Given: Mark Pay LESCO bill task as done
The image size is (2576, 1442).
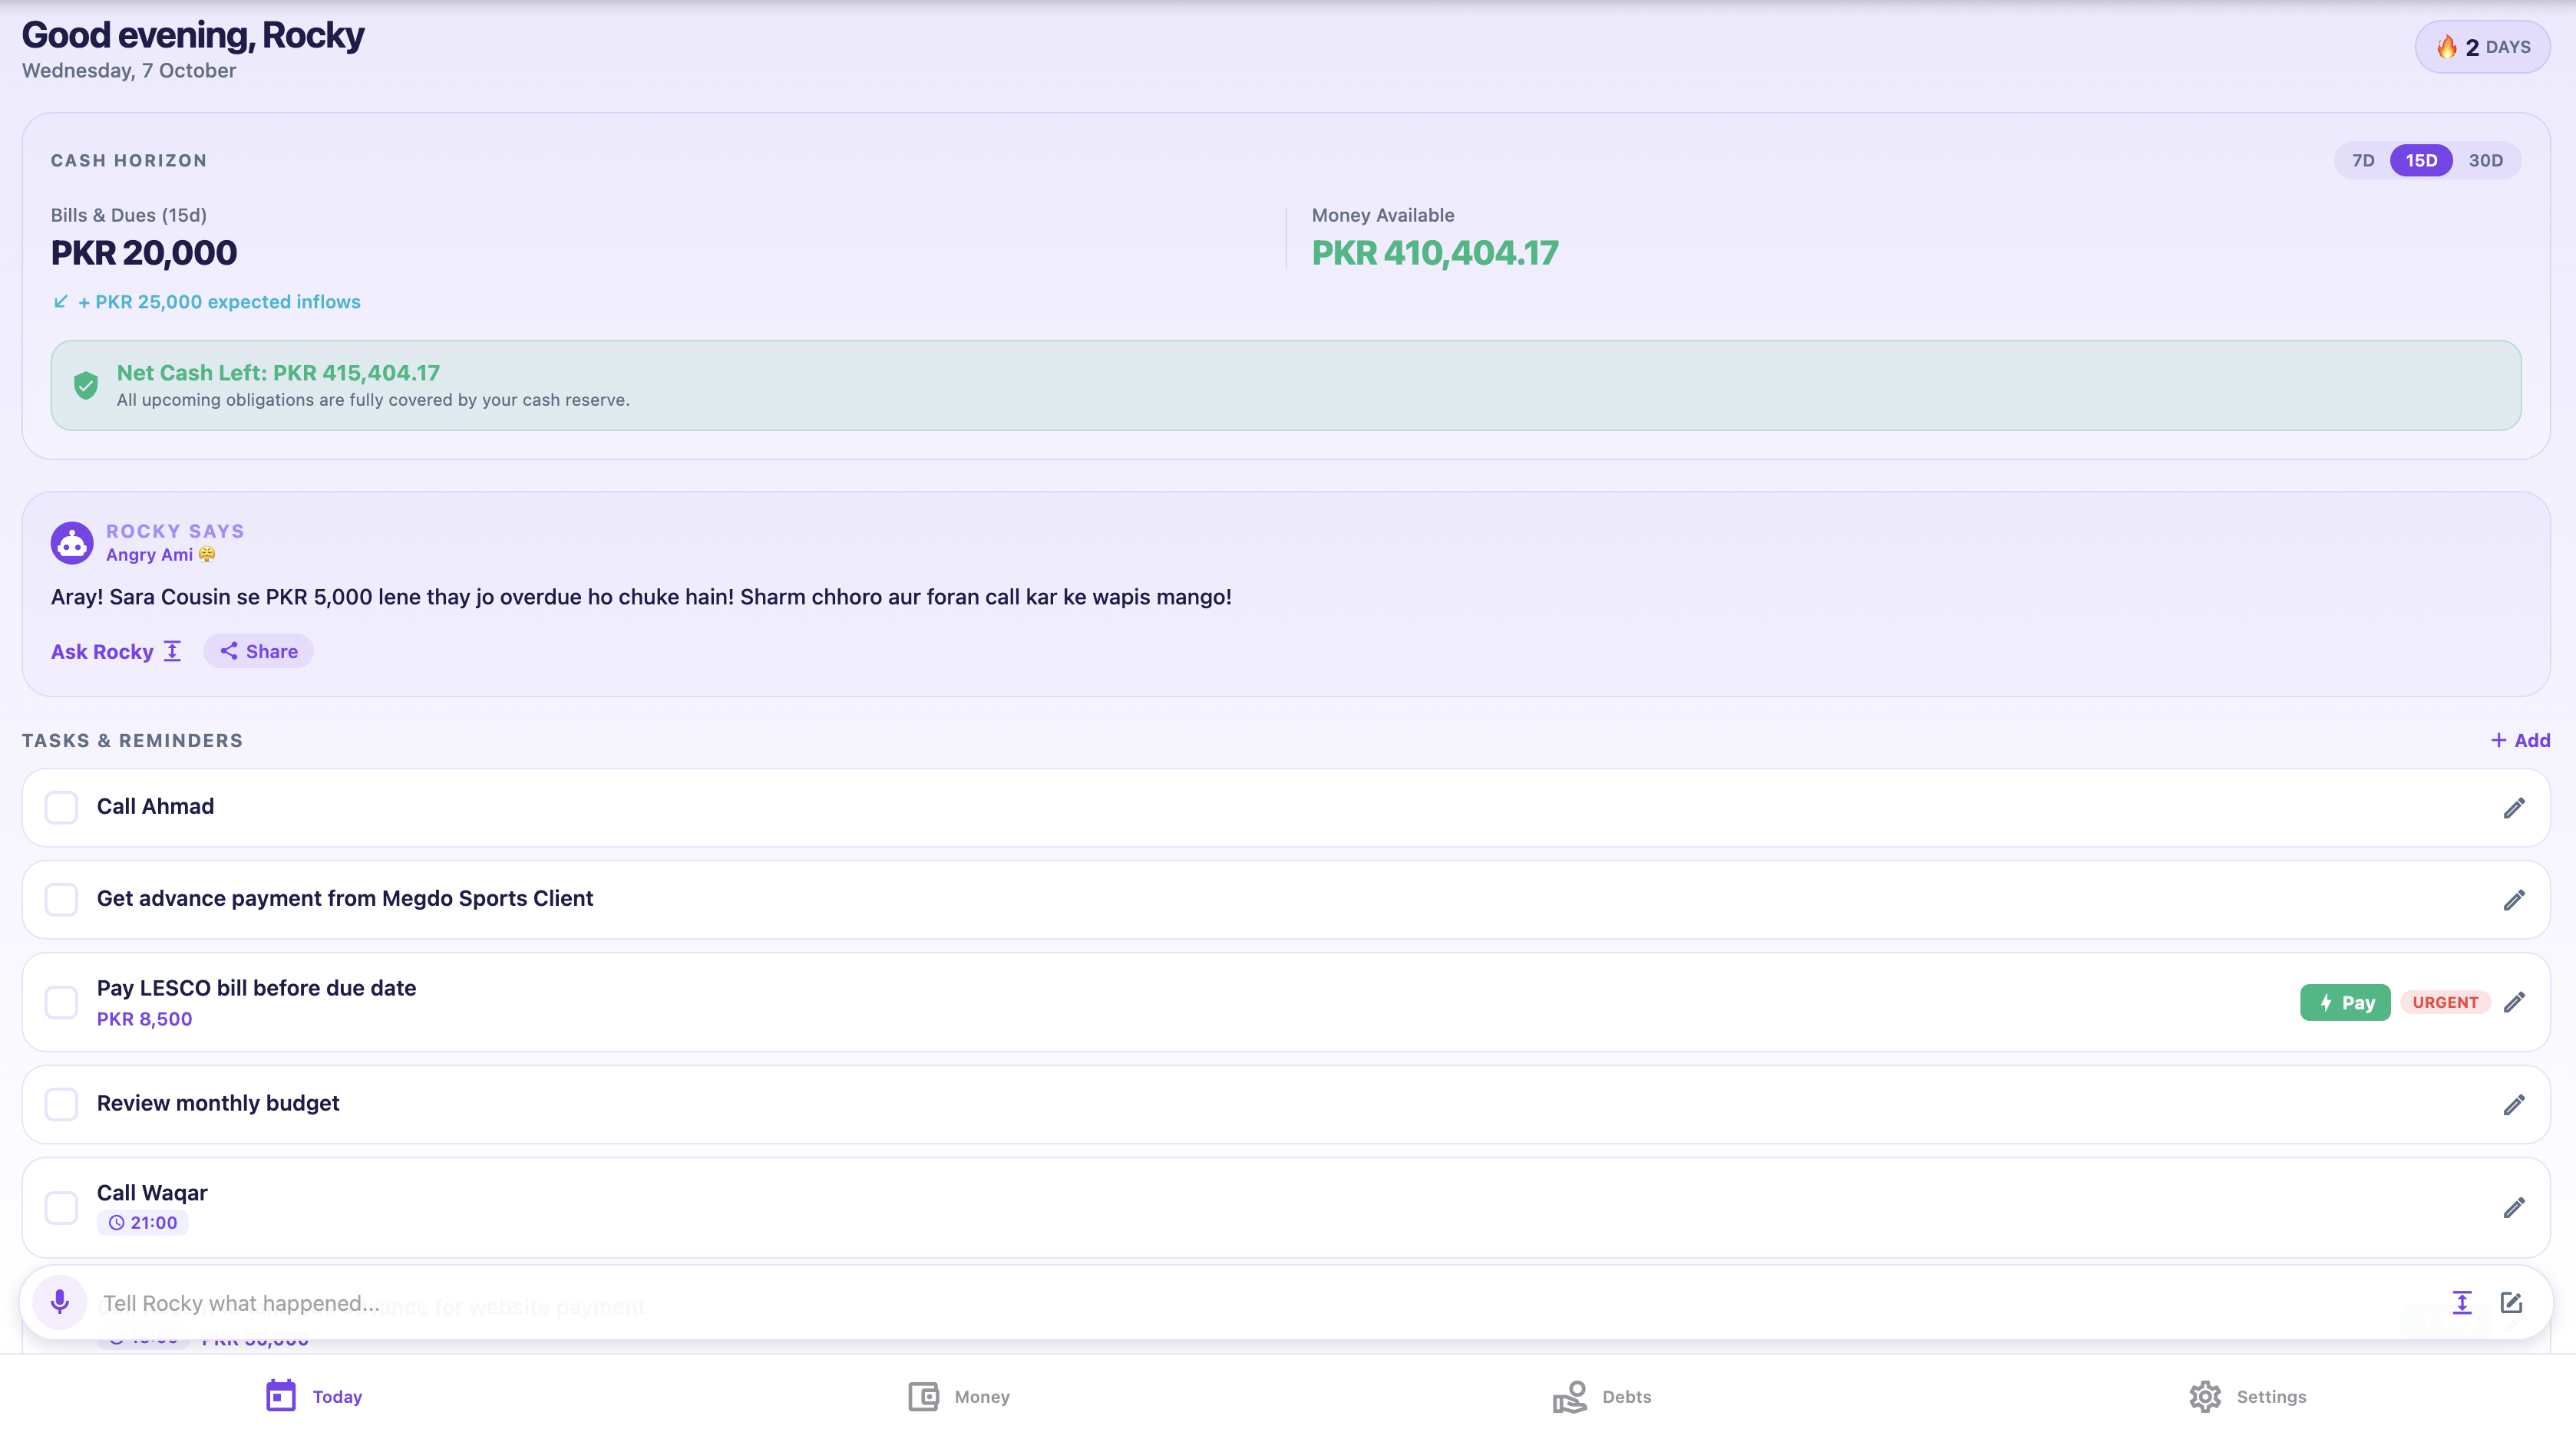Looking at the screenshot, I should [x=61, y=1002].
